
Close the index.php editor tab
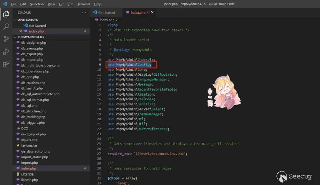(152, 12)
